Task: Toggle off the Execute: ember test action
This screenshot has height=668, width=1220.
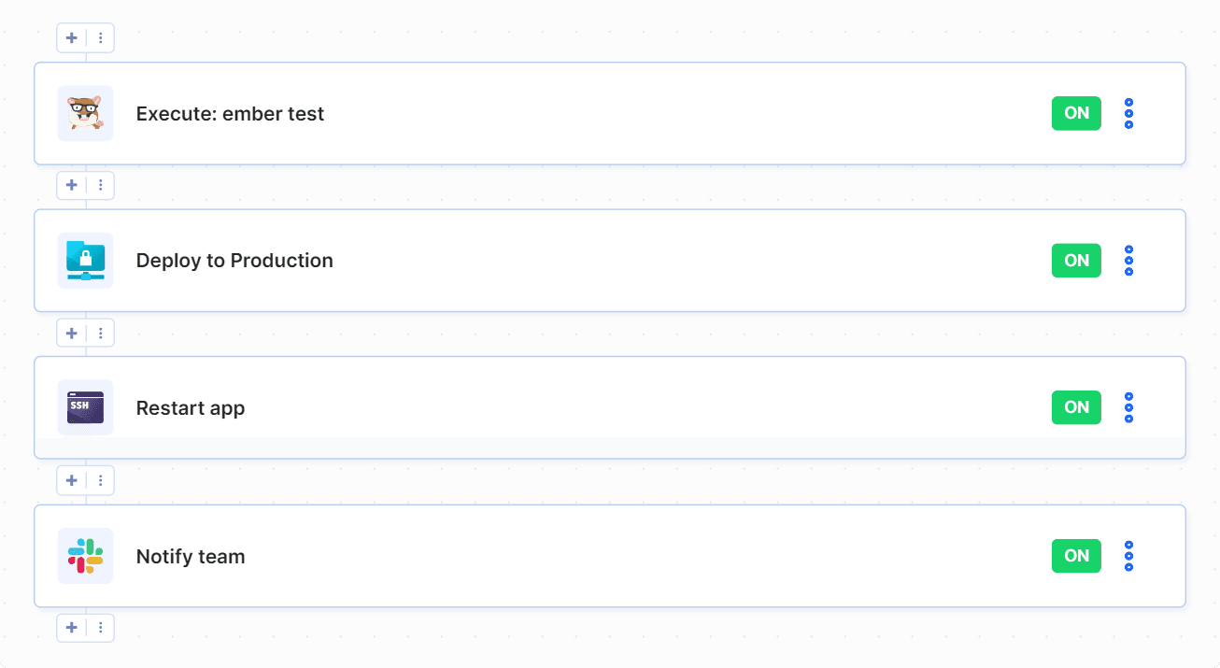Action: (x=1075, y=113)
